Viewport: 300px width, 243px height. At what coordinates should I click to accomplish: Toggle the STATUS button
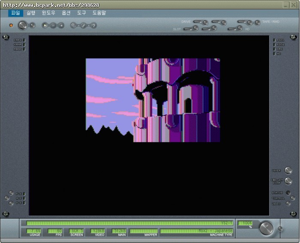(x=288, y=193)
